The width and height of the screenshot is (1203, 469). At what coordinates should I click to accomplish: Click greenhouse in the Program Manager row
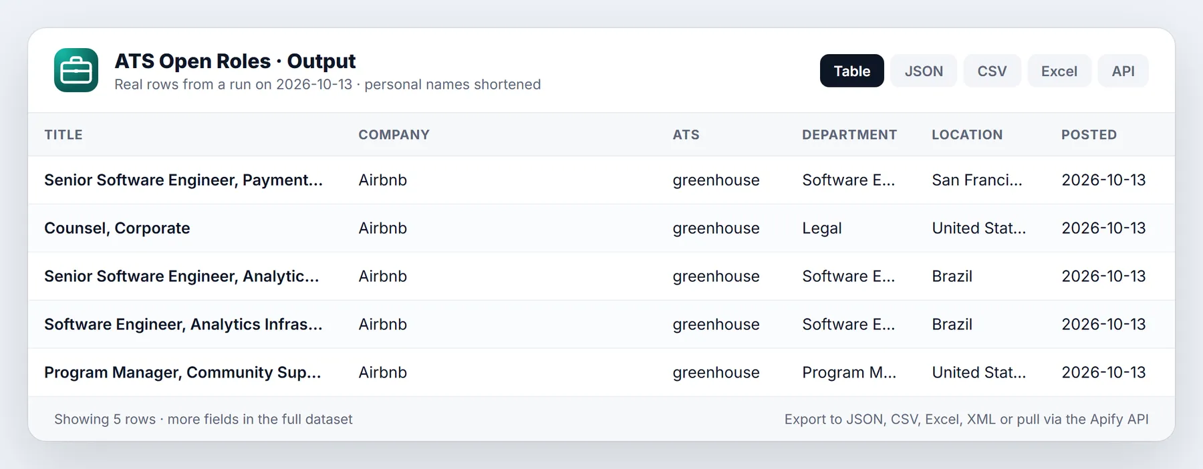(716, 373)
